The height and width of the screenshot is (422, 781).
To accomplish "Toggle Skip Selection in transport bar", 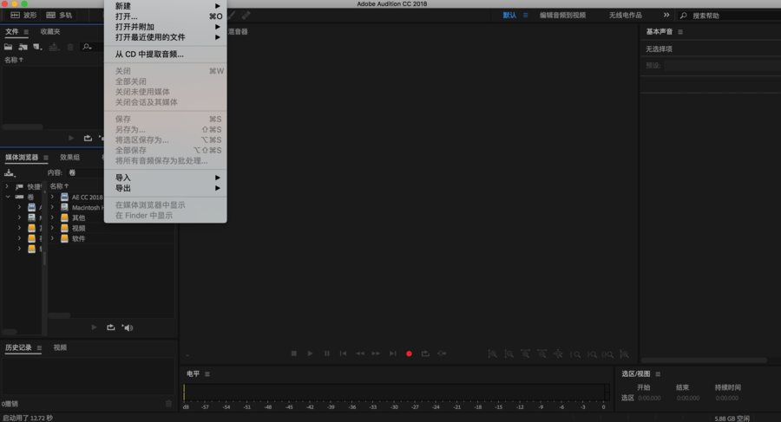I will 442,354.
